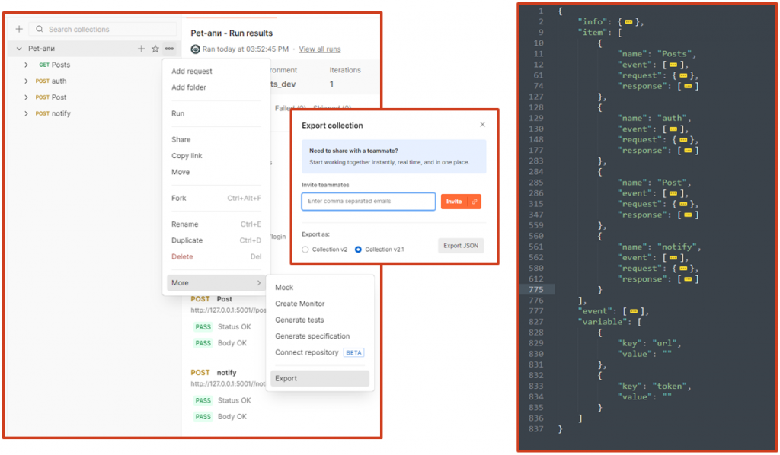Expand the "request" object on line 148

tap(683, 140)
